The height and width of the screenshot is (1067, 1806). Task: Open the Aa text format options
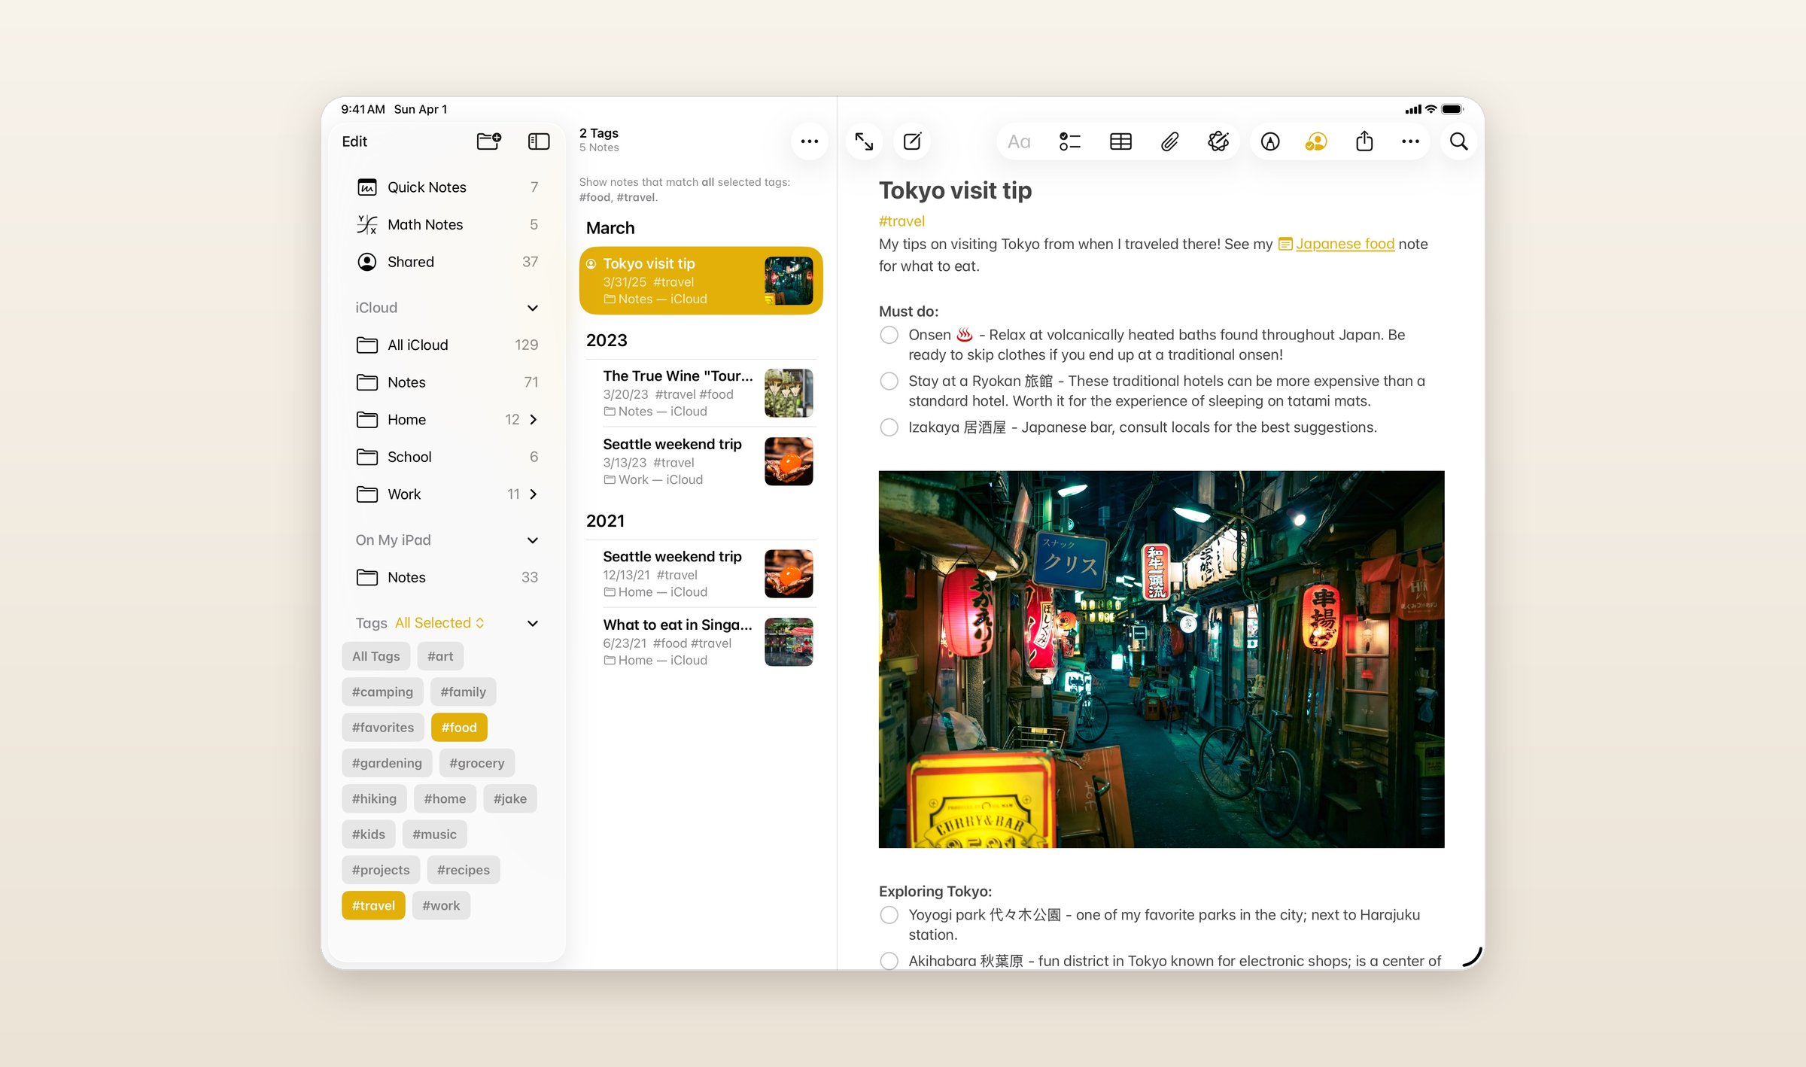(x=1019, y=141)
